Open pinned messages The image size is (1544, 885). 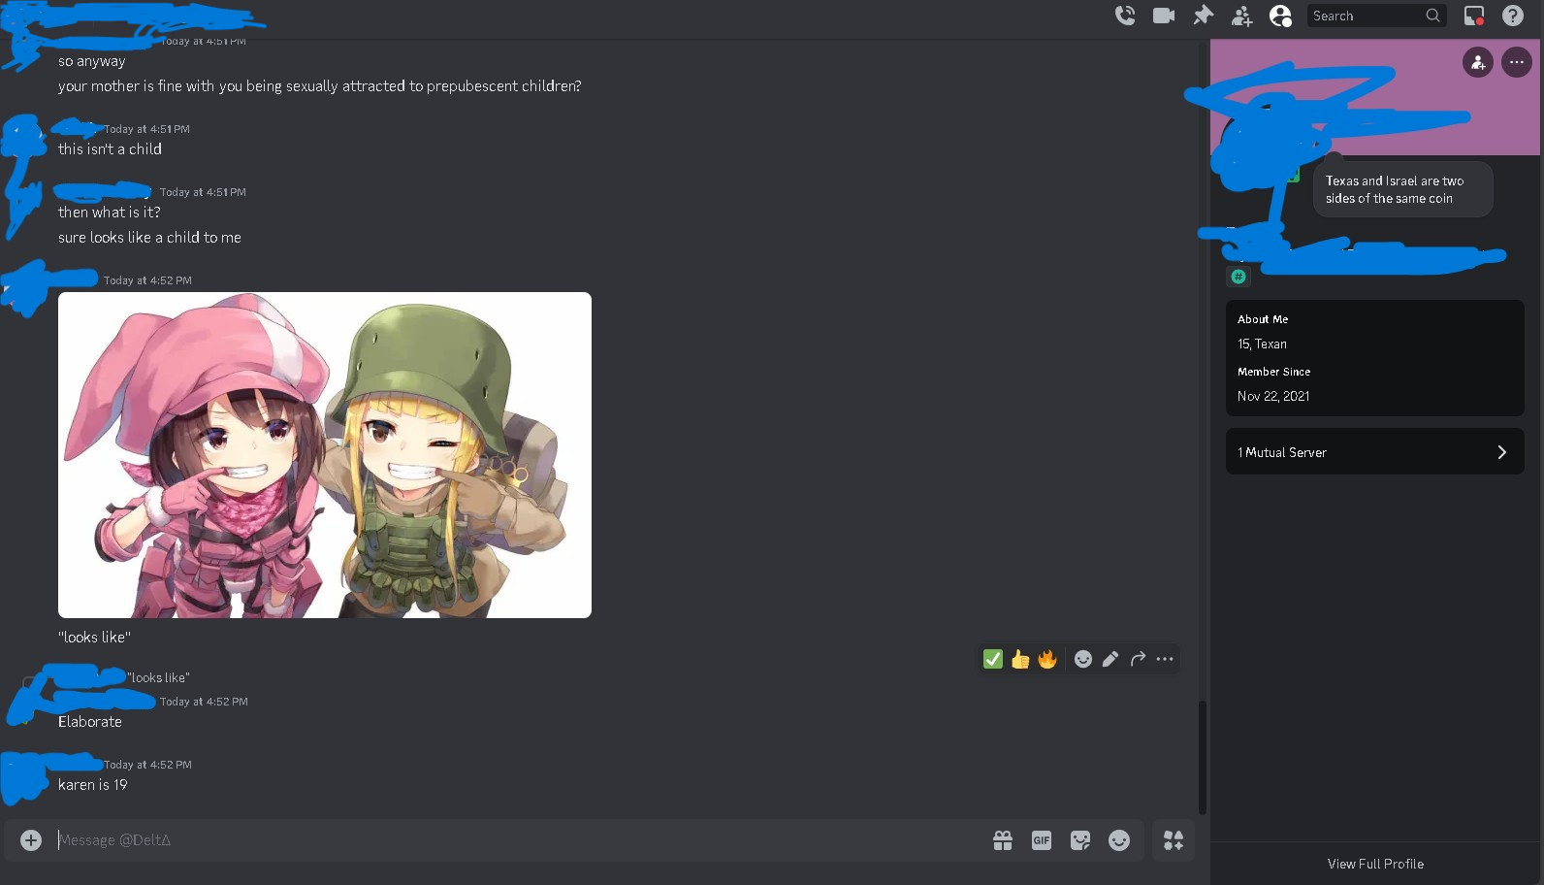point(1203,16)
